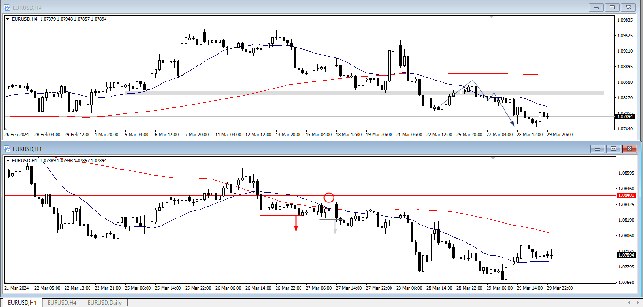Close the EURUSD,H1 chart window
The height and width of the screenshot is (307, 643).
(629, 149)
